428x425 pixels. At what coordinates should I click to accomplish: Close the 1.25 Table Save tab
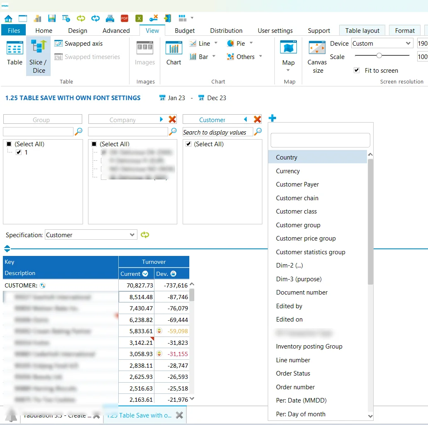(179, 415)
